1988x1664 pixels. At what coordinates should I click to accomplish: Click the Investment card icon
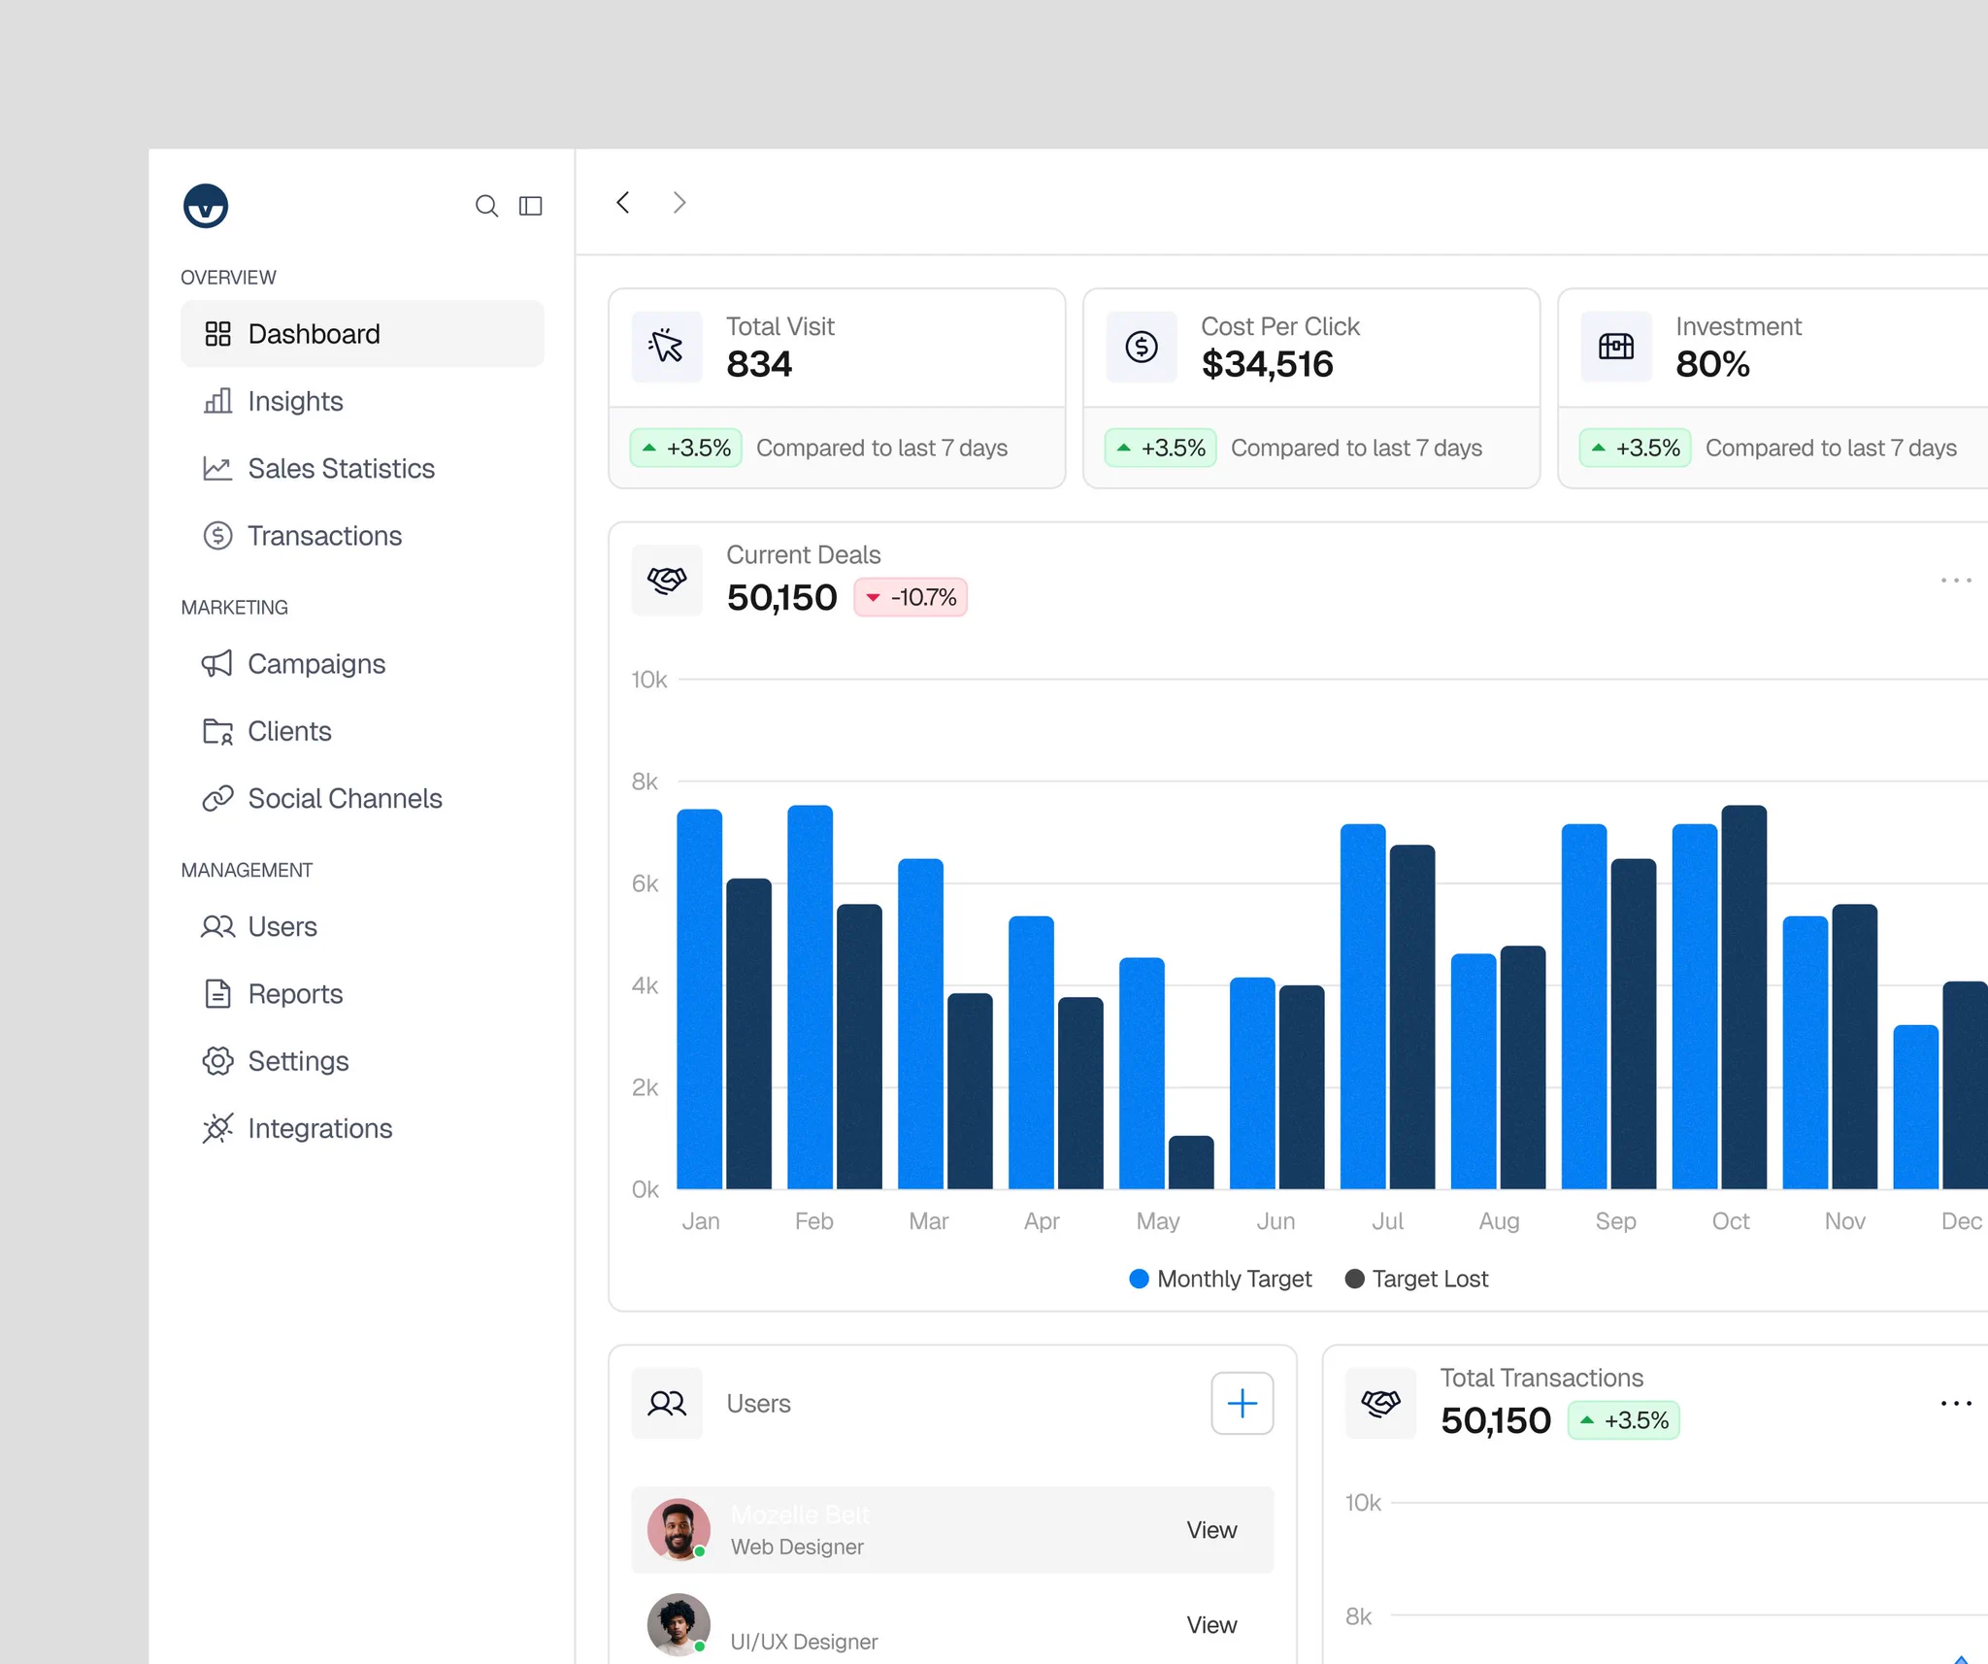coord(1616,347)
